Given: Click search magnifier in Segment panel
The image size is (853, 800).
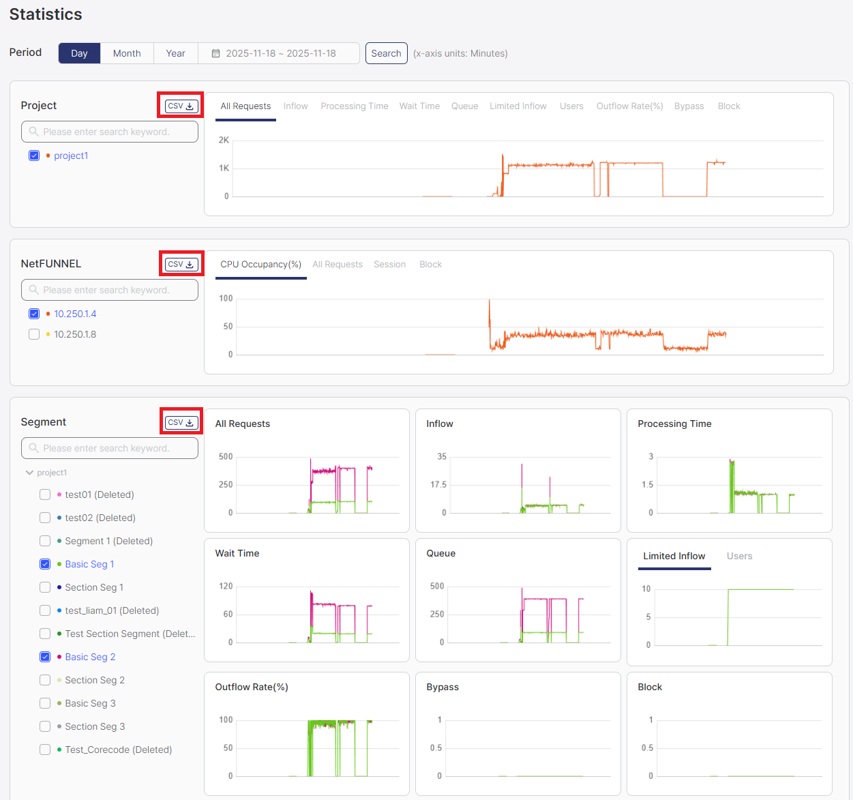Looking at the screenshot, I should pyautogui.click(x=33, y=448).
